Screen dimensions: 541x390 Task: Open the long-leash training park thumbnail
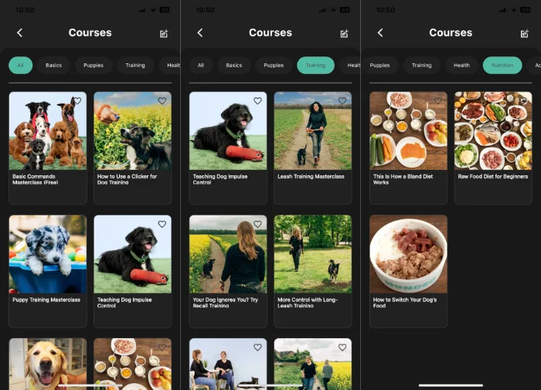tap(313, 254)
